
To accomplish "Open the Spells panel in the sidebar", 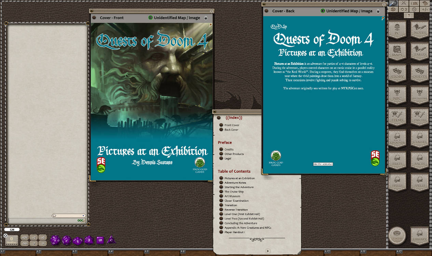I will point(419,181).
